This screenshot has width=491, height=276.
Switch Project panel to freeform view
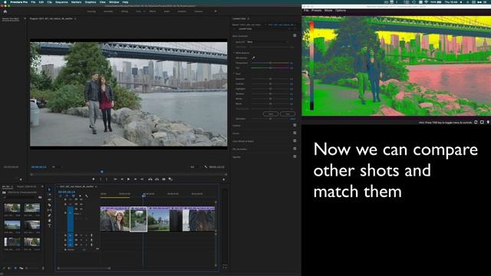click(21, 268)
